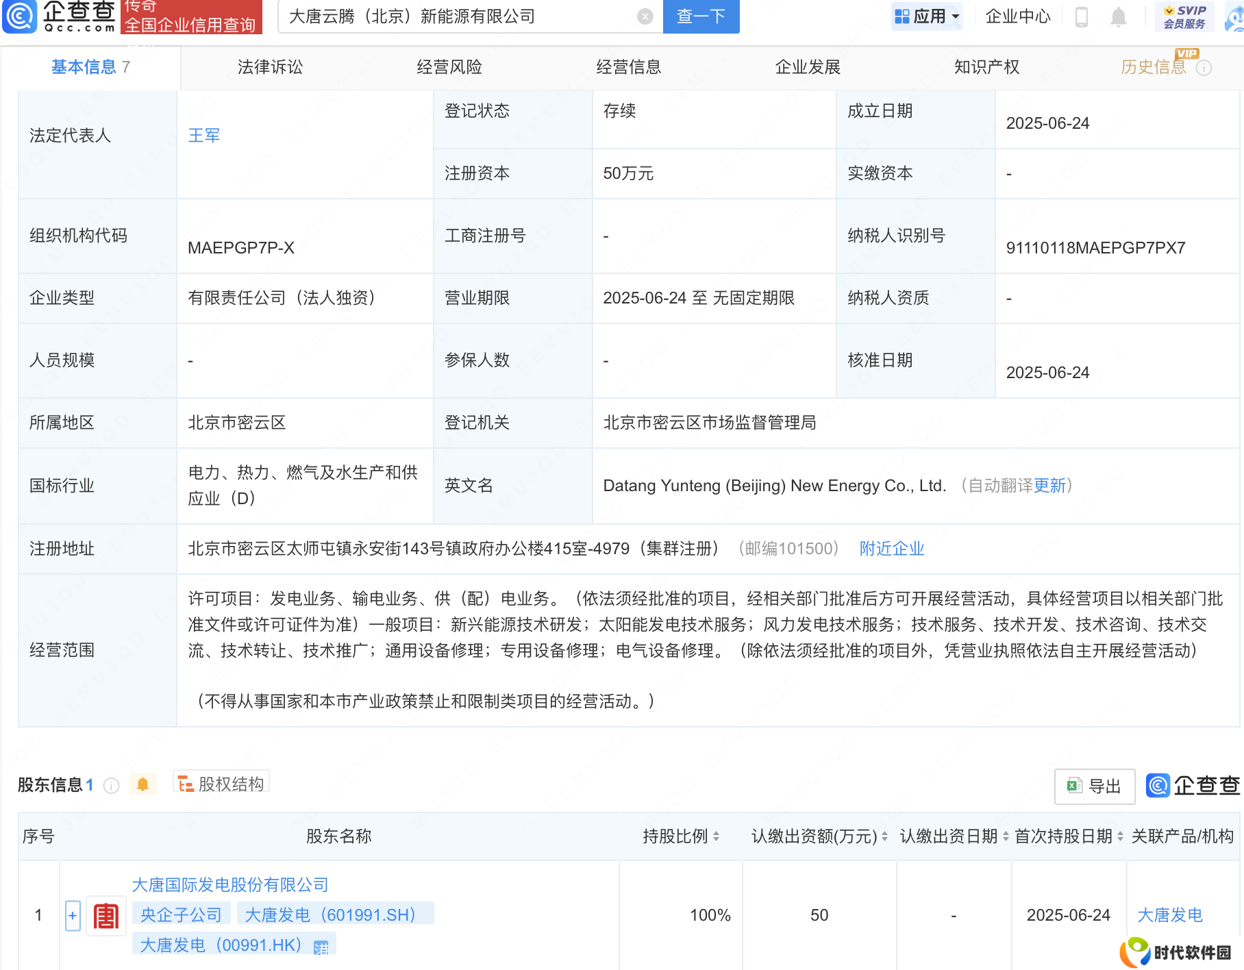
Task: Switch to 经营信息 tab
Action: (x=629, y=67)
